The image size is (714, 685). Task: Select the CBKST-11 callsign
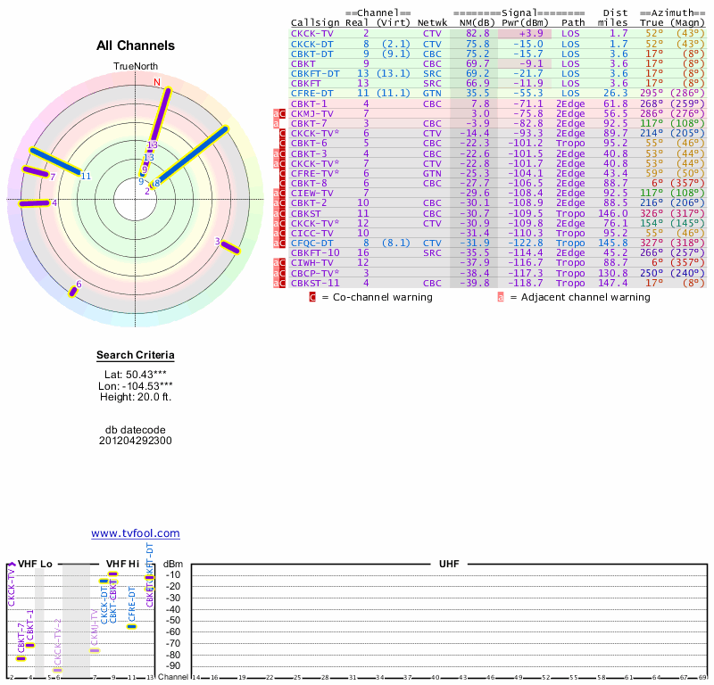click(315, 283)
